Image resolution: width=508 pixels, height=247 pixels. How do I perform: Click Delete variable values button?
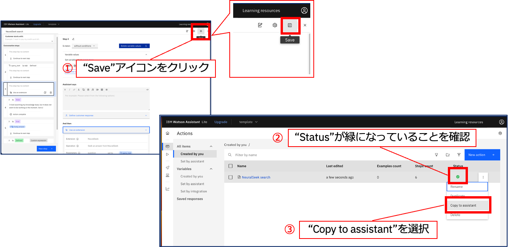tap(135, 46)
